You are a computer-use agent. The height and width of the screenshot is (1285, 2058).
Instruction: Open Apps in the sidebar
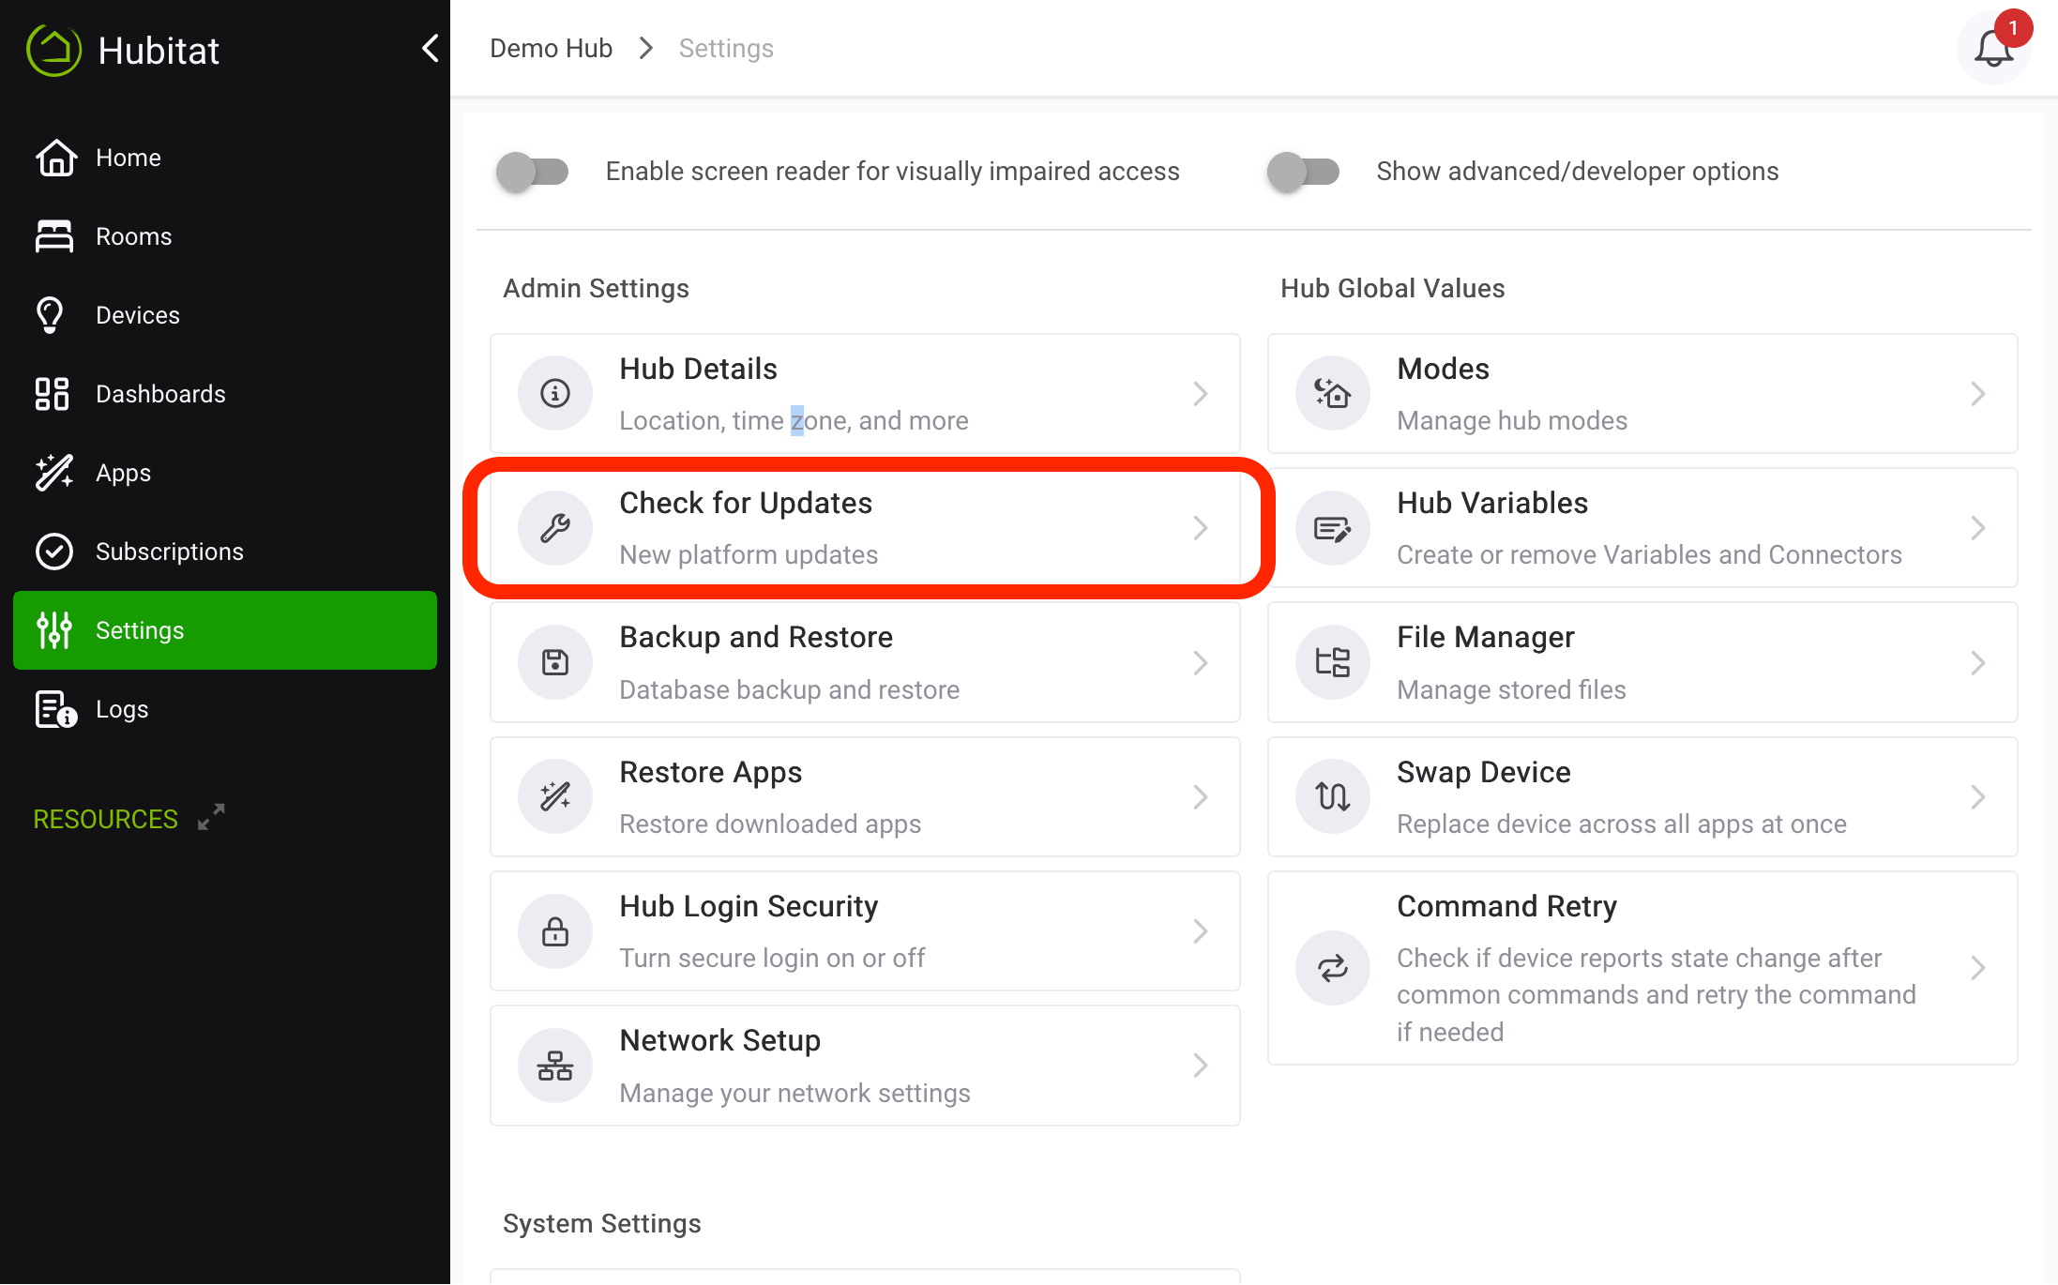coord(225,473)
